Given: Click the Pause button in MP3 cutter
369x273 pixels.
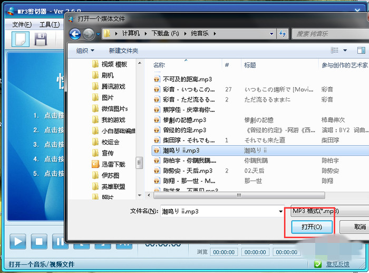Looking at the screenshot, I should tap(60, 241).
